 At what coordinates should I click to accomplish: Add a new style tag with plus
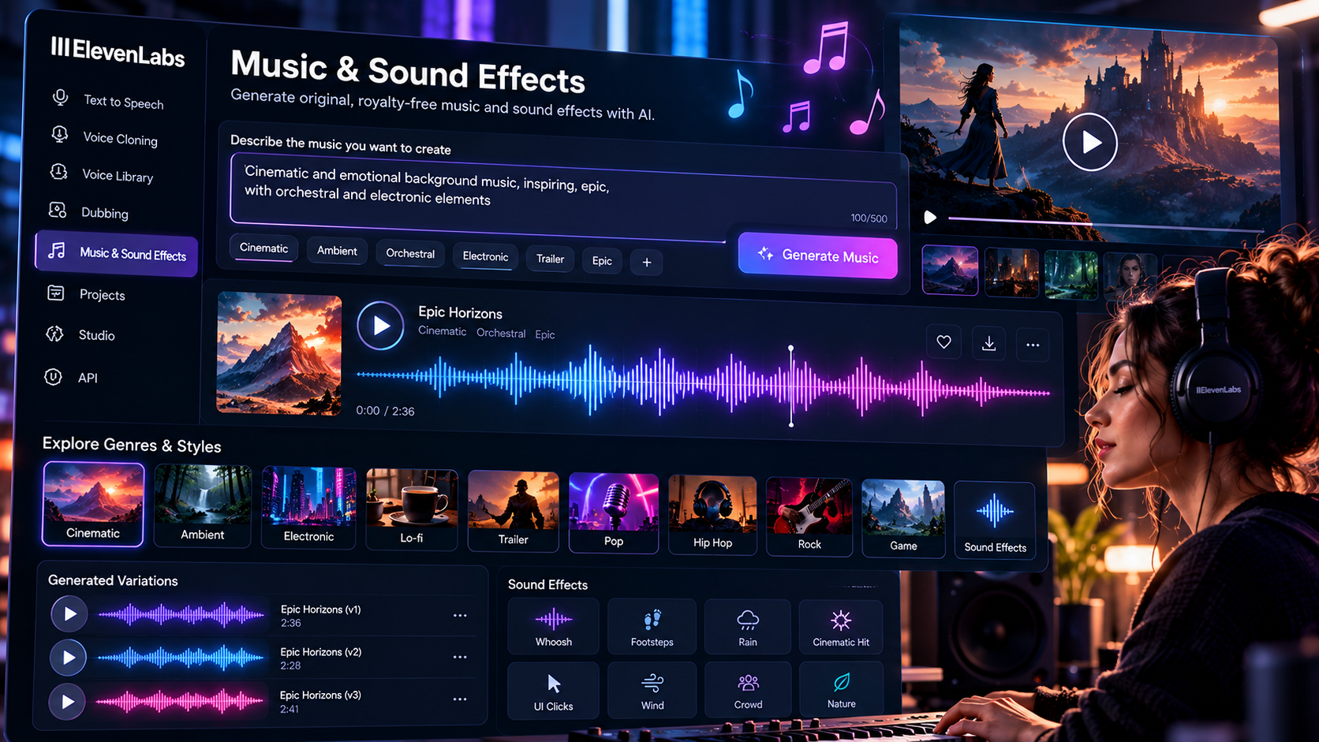(x=647, y=263)
